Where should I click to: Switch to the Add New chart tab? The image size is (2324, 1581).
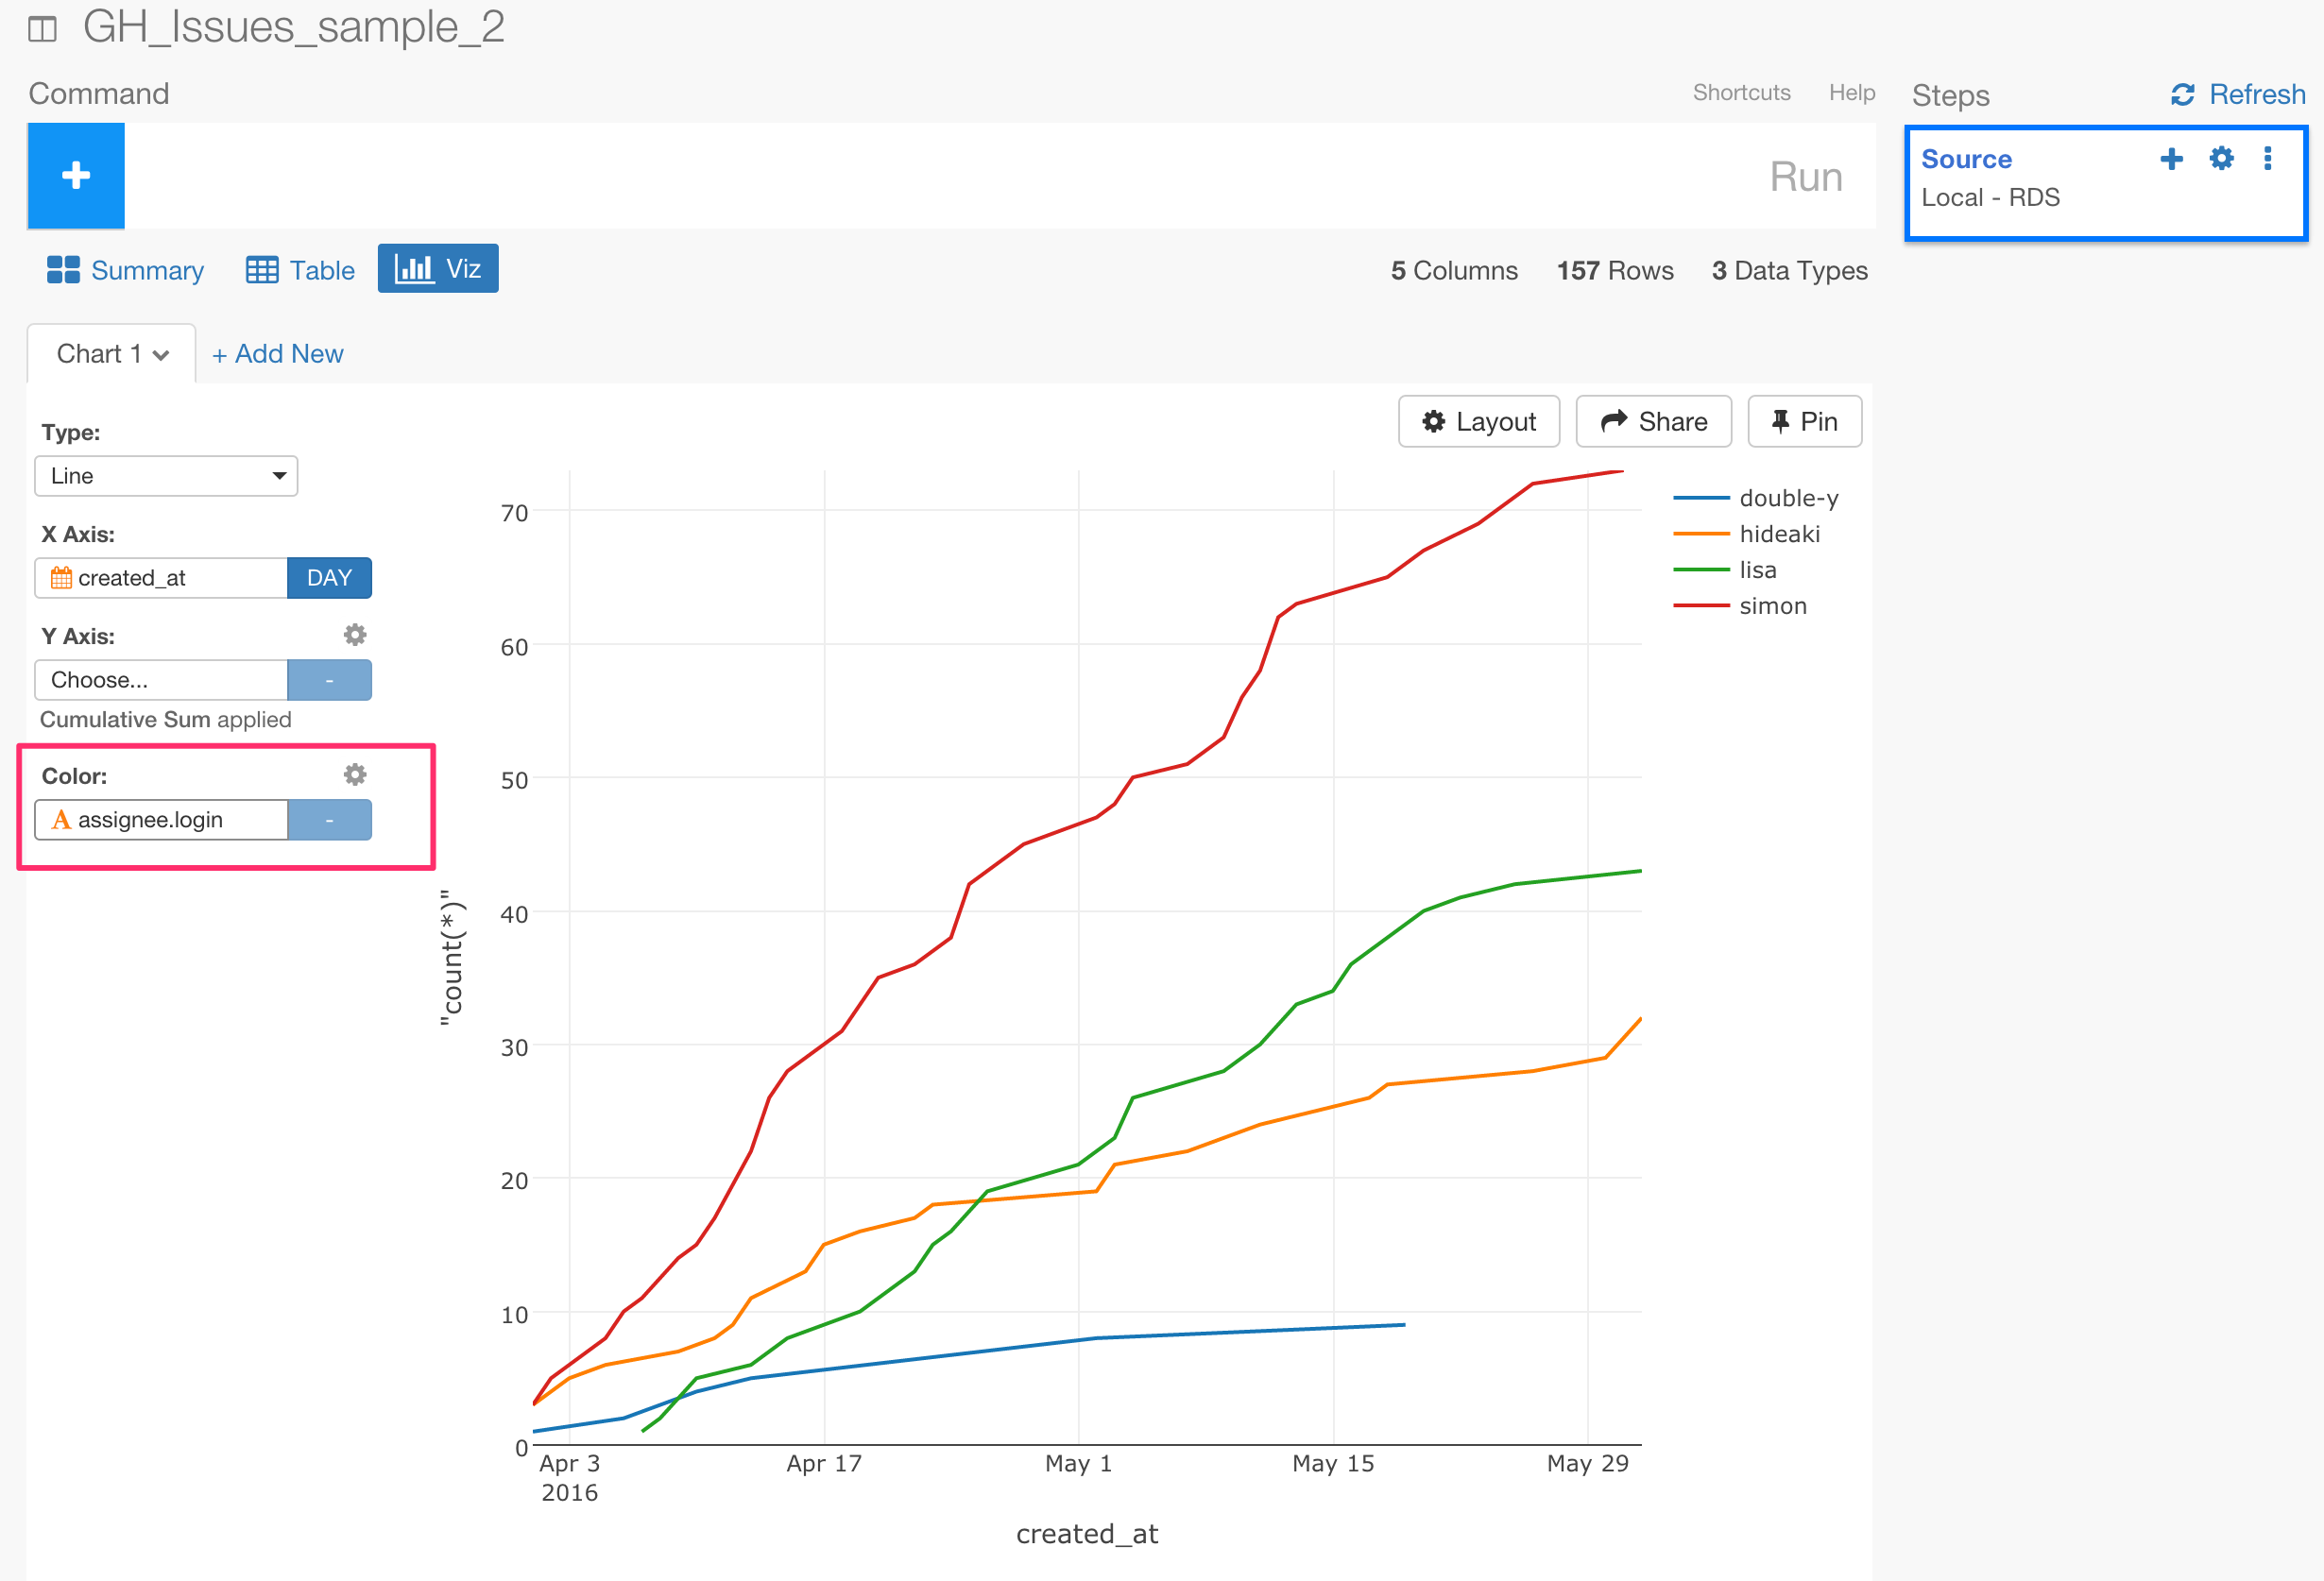click(277, 353)
